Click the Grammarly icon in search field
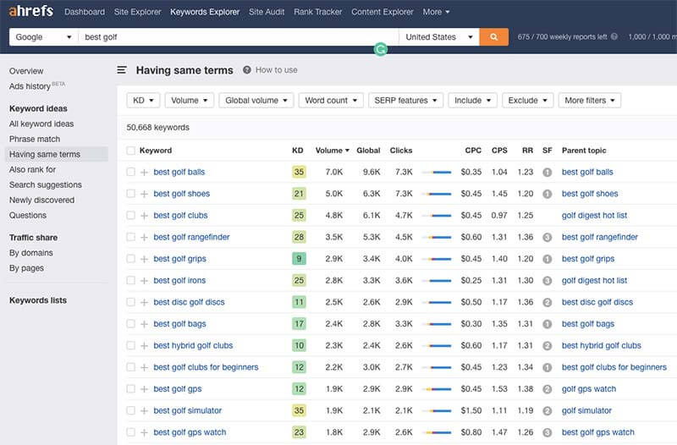 380,49
